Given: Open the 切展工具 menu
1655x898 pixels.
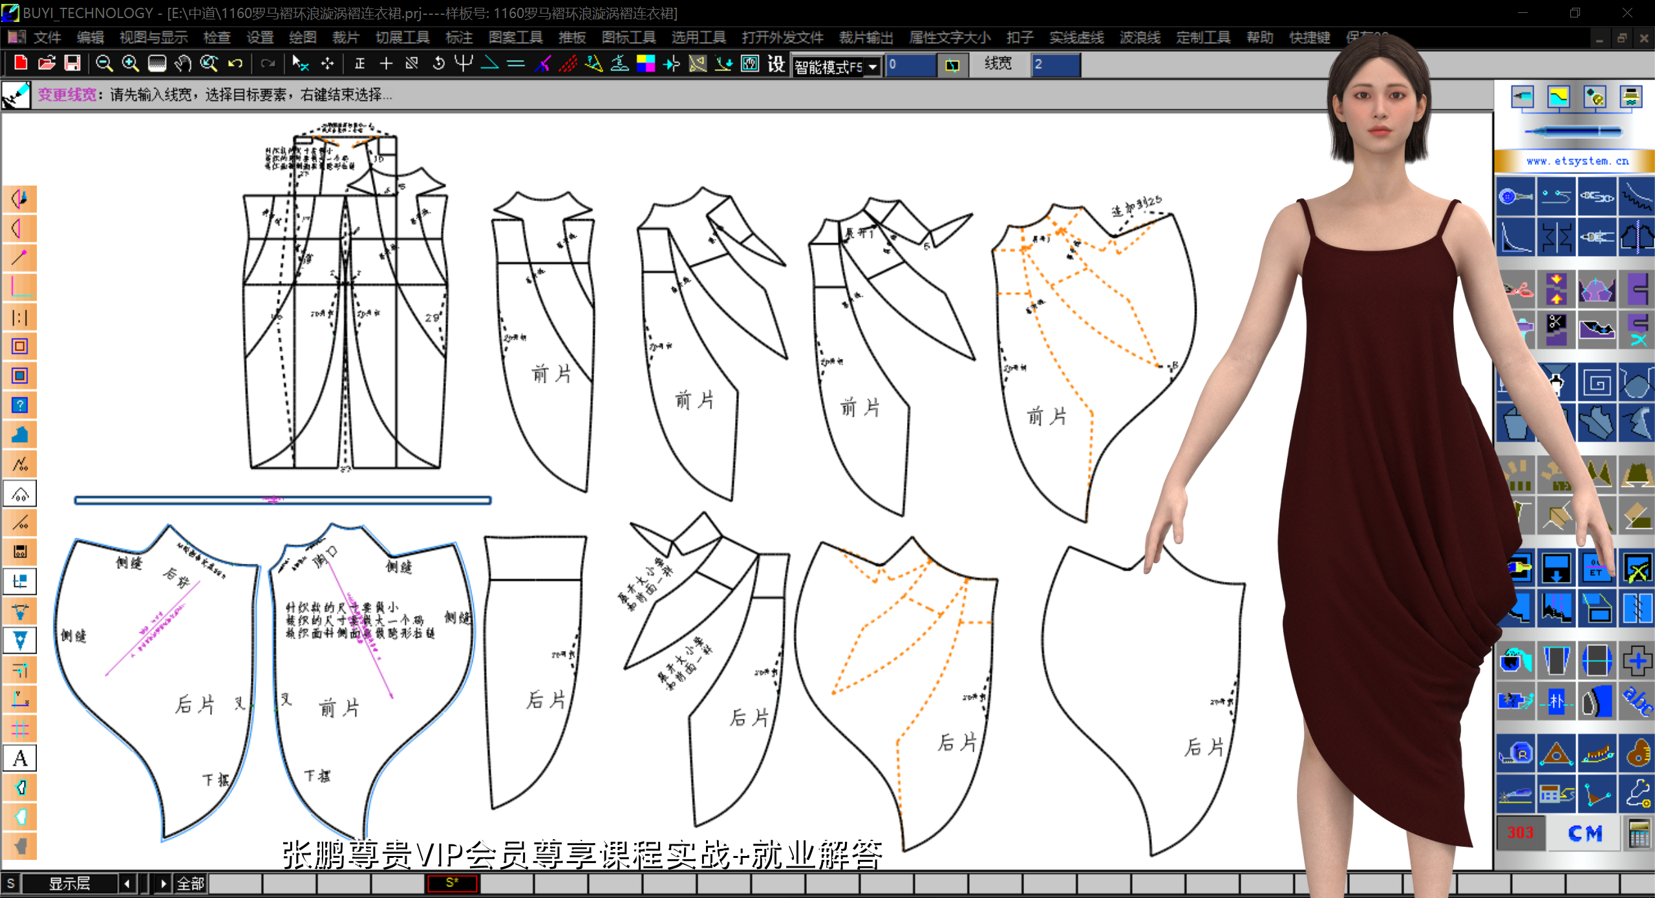Looking at the screenshot, I should 402,37.
